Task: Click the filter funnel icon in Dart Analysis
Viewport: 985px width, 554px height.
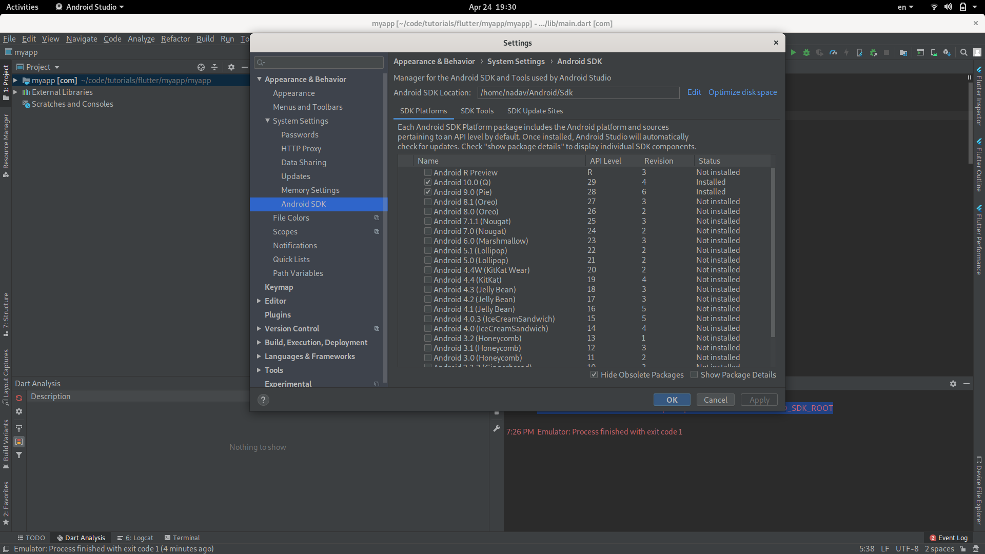Action: [19, 455]
